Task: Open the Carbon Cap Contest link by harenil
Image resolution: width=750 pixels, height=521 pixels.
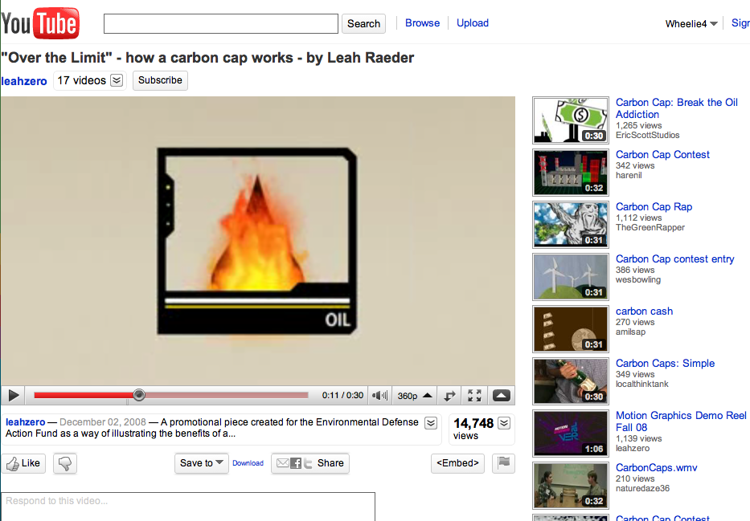Action: 662,155
